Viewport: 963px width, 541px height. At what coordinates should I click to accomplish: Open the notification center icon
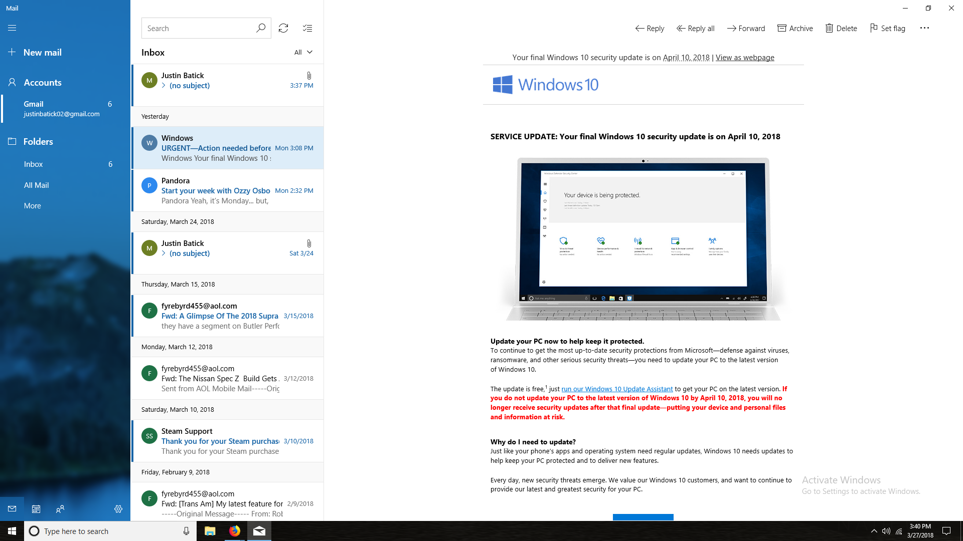[946, 531]
